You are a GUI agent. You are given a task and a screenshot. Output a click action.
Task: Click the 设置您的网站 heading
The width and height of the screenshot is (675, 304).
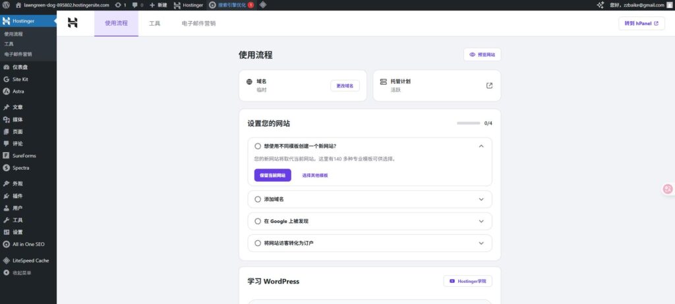pyautogui.click(x=269, y=124)
